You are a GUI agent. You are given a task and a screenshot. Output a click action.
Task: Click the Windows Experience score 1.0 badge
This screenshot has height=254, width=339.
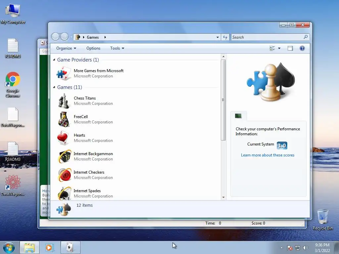click(282, 146)
